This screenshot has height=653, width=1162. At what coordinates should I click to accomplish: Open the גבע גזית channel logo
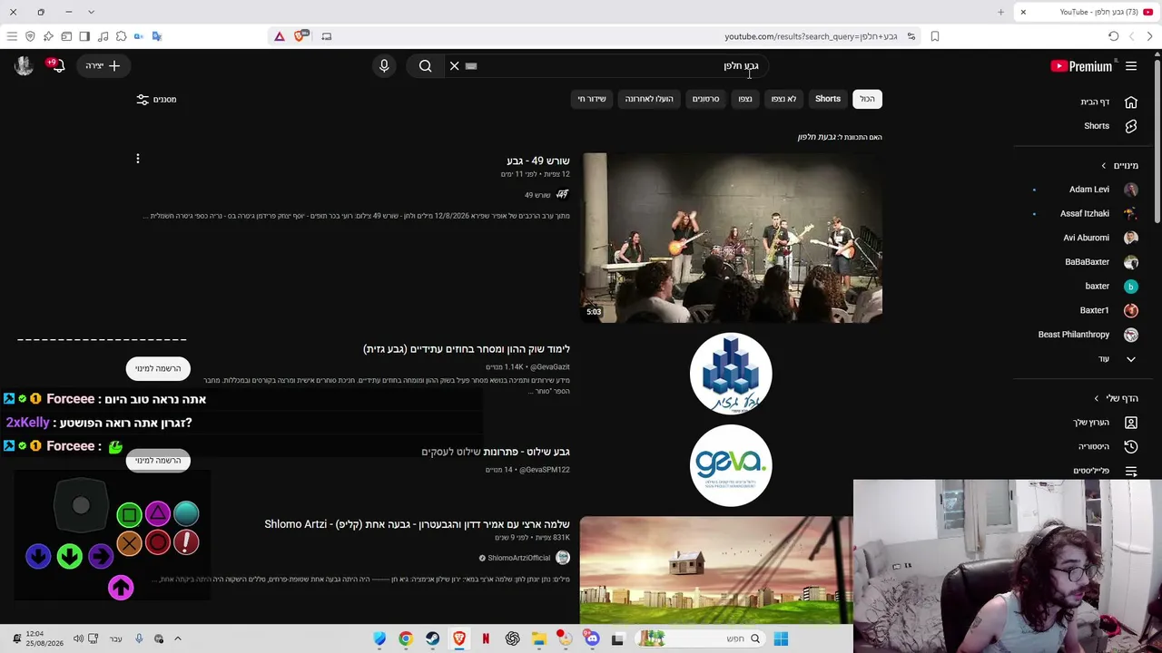pos(731,374)
